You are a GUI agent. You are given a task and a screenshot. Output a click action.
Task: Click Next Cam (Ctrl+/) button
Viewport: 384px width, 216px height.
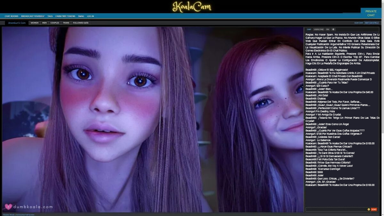(372, 23)
